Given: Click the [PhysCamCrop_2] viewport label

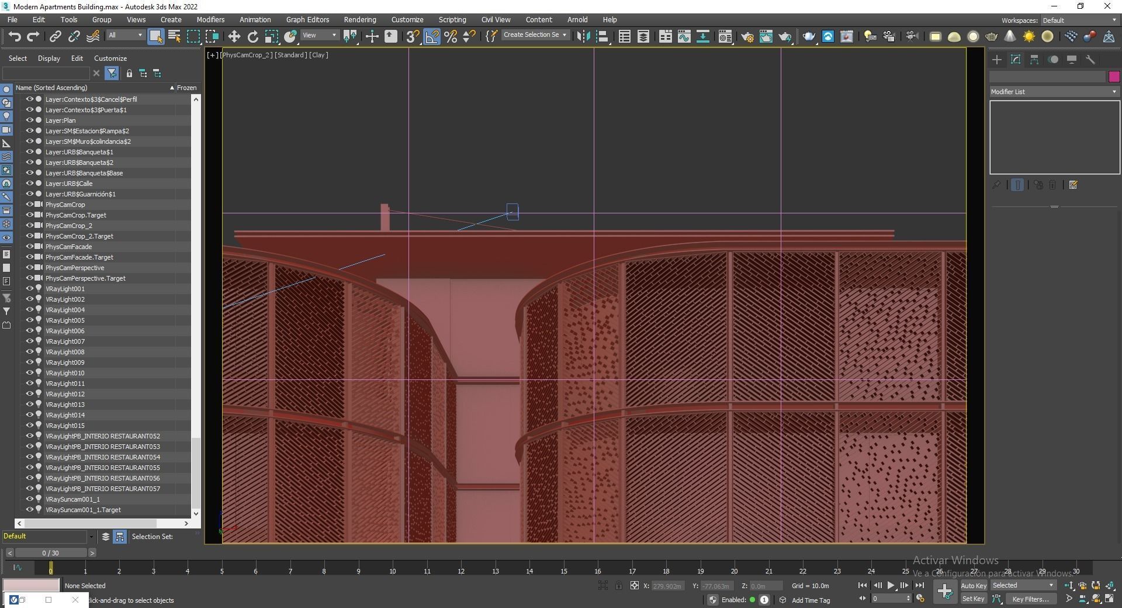Looking at the screenshot, I should click(246, 55).
